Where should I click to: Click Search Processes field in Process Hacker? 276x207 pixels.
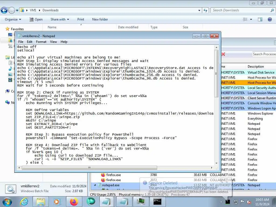(x=264, y=54)
